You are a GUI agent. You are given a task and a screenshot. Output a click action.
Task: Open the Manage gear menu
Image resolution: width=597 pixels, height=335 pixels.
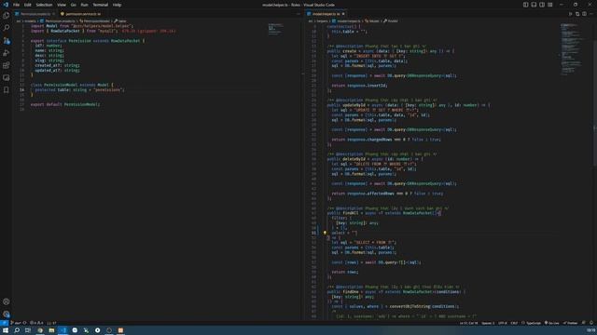click(7, 315)
